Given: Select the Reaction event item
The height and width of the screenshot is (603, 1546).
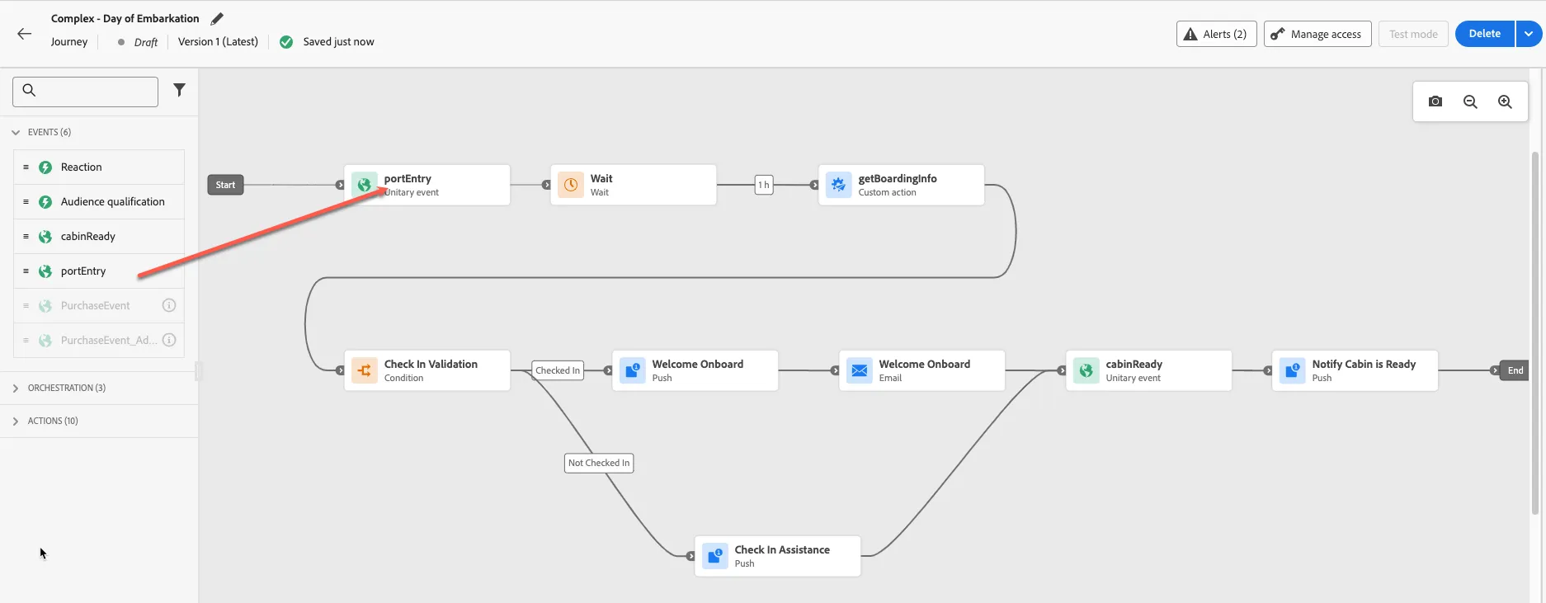Looking at the screenshot, I should pyautogui.click(x=99, y=167).
